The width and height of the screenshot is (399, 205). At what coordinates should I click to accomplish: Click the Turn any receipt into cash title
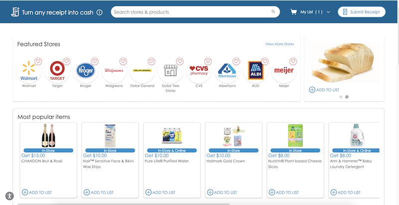point(57,12)
